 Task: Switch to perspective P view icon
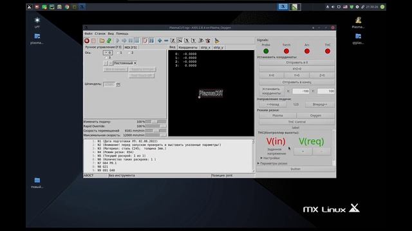pyautogui.click(x=201, y=40)
